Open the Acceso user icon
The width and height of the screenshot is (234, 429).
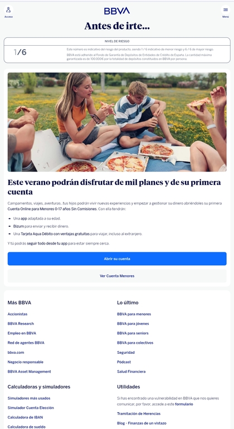point(8,10)
